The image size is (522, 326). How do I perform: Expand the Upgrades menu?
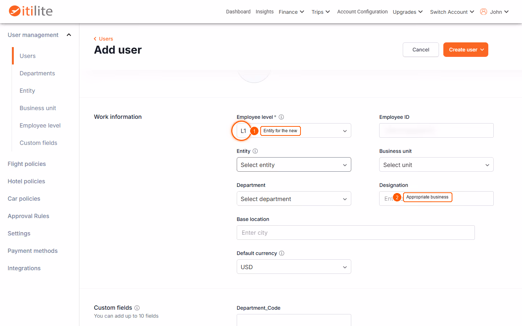[x=408, y=12]
